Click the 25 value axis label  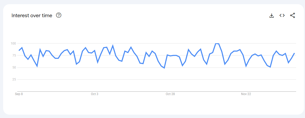(x=14, y=79)
